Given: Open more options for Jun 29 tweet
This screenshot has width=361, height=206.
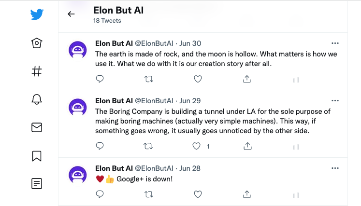Looking at the screenshot, I should (335, 101).
